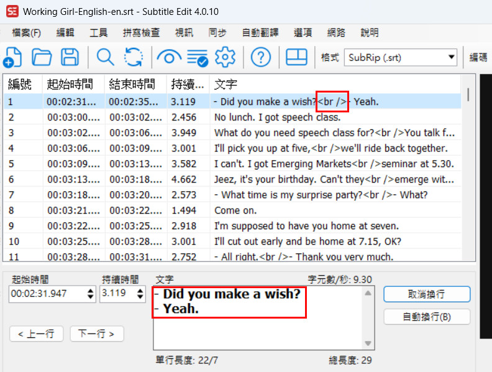492x372 pixels.
Task: Select subtitle row 'Come on.'
Action: click(x=235, y=210)
